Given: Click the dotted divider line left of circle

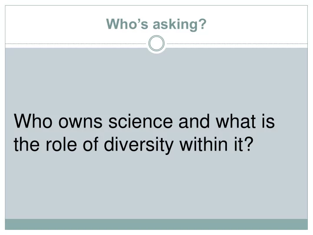Looking at the screenshot, I should [x=76, y=44].
